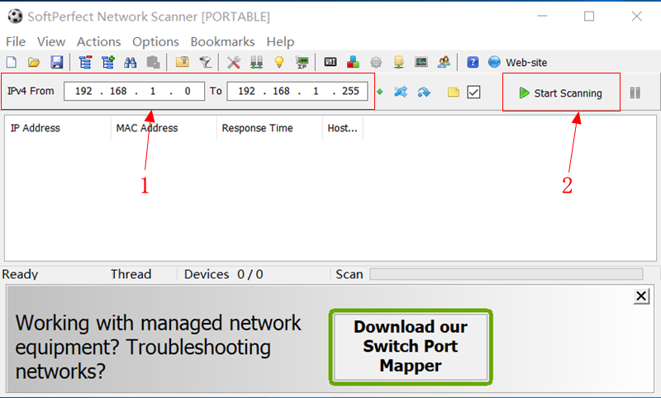Screen dimensions: 661x398
Task: Click the filter folder toolbar icon
Action: click(x=182, y=62)
